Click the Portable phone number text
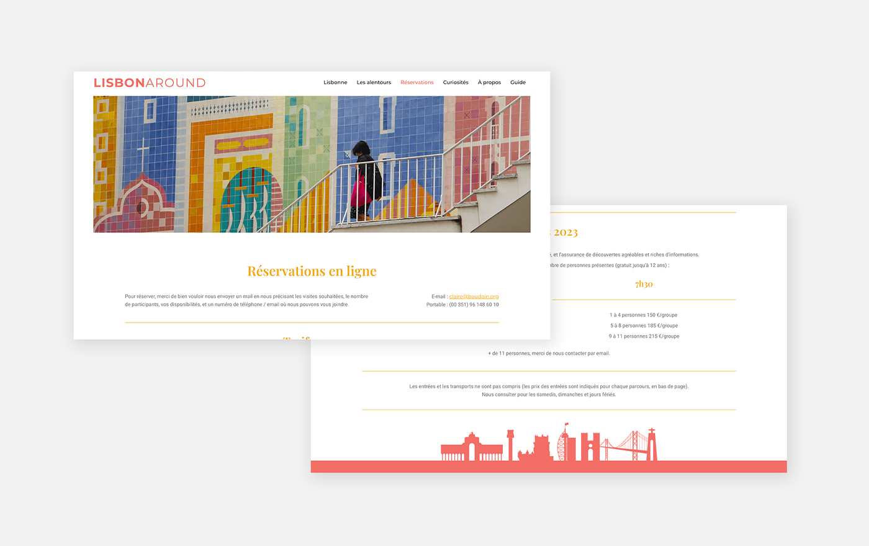The image size is (869, 546). coord(462,305)
